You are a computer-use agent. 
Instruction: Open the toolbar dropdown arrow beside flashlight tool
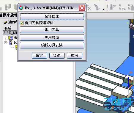[x=103, y=10]
